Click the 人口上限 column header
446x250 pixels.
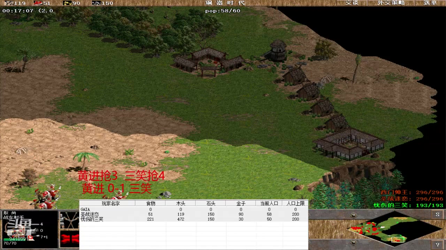[x=295, y=203]
